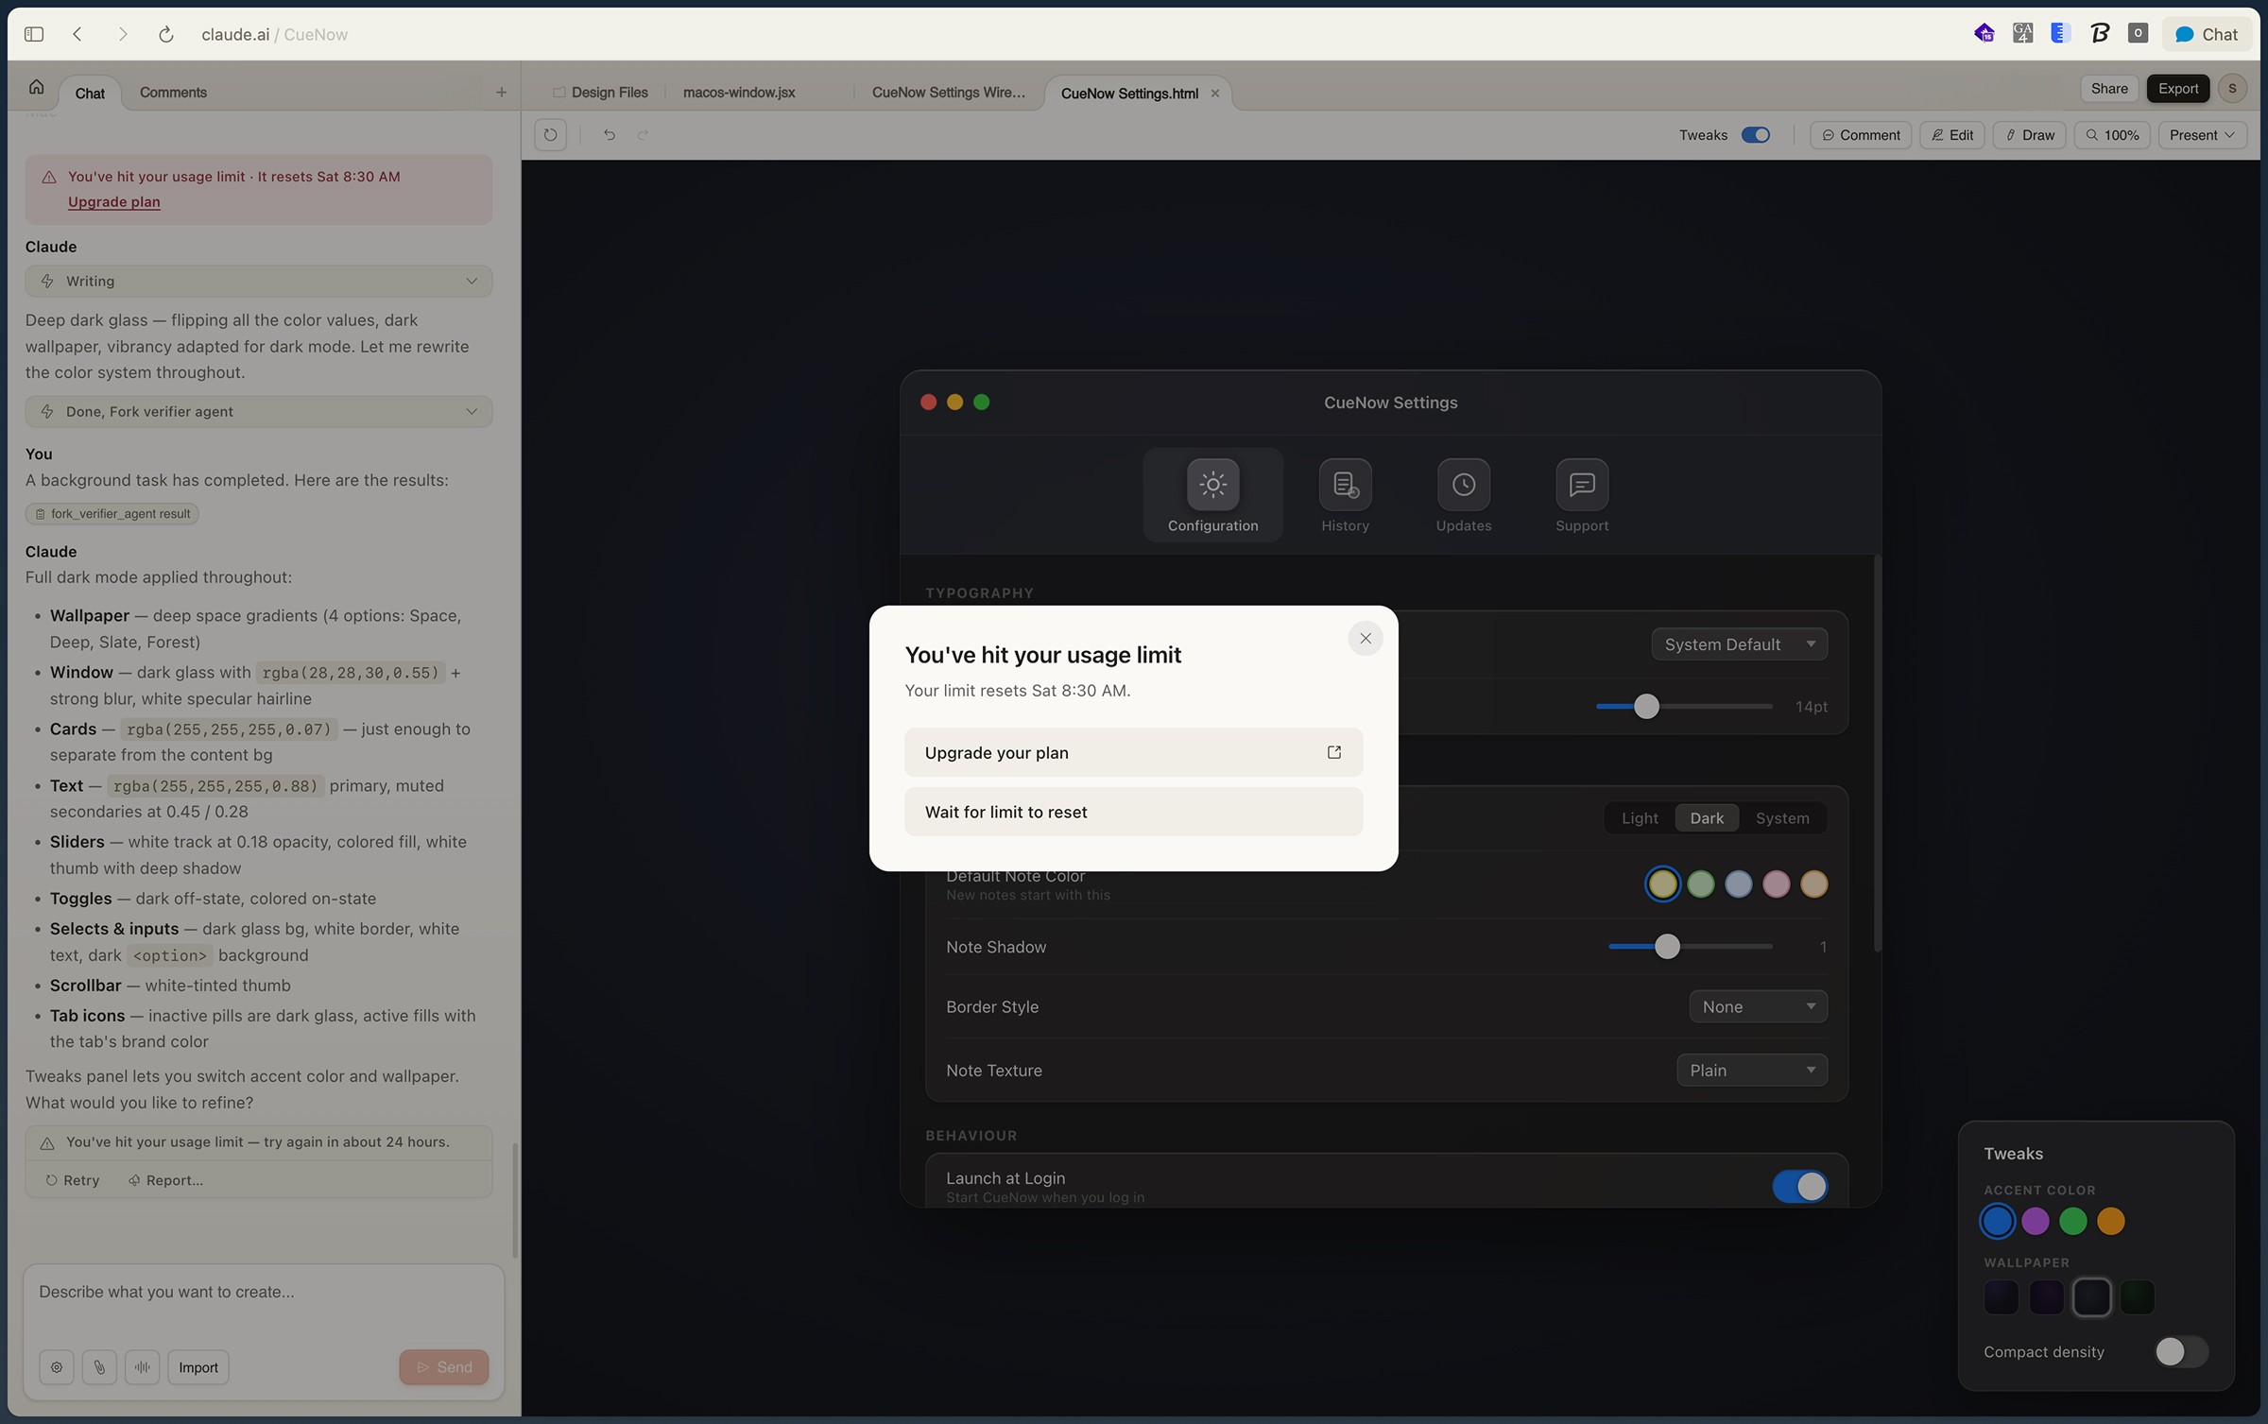This screenshot has height=1424, width=2268.
Task: Click the Retry button
Action: click(x=73, y=1180)
